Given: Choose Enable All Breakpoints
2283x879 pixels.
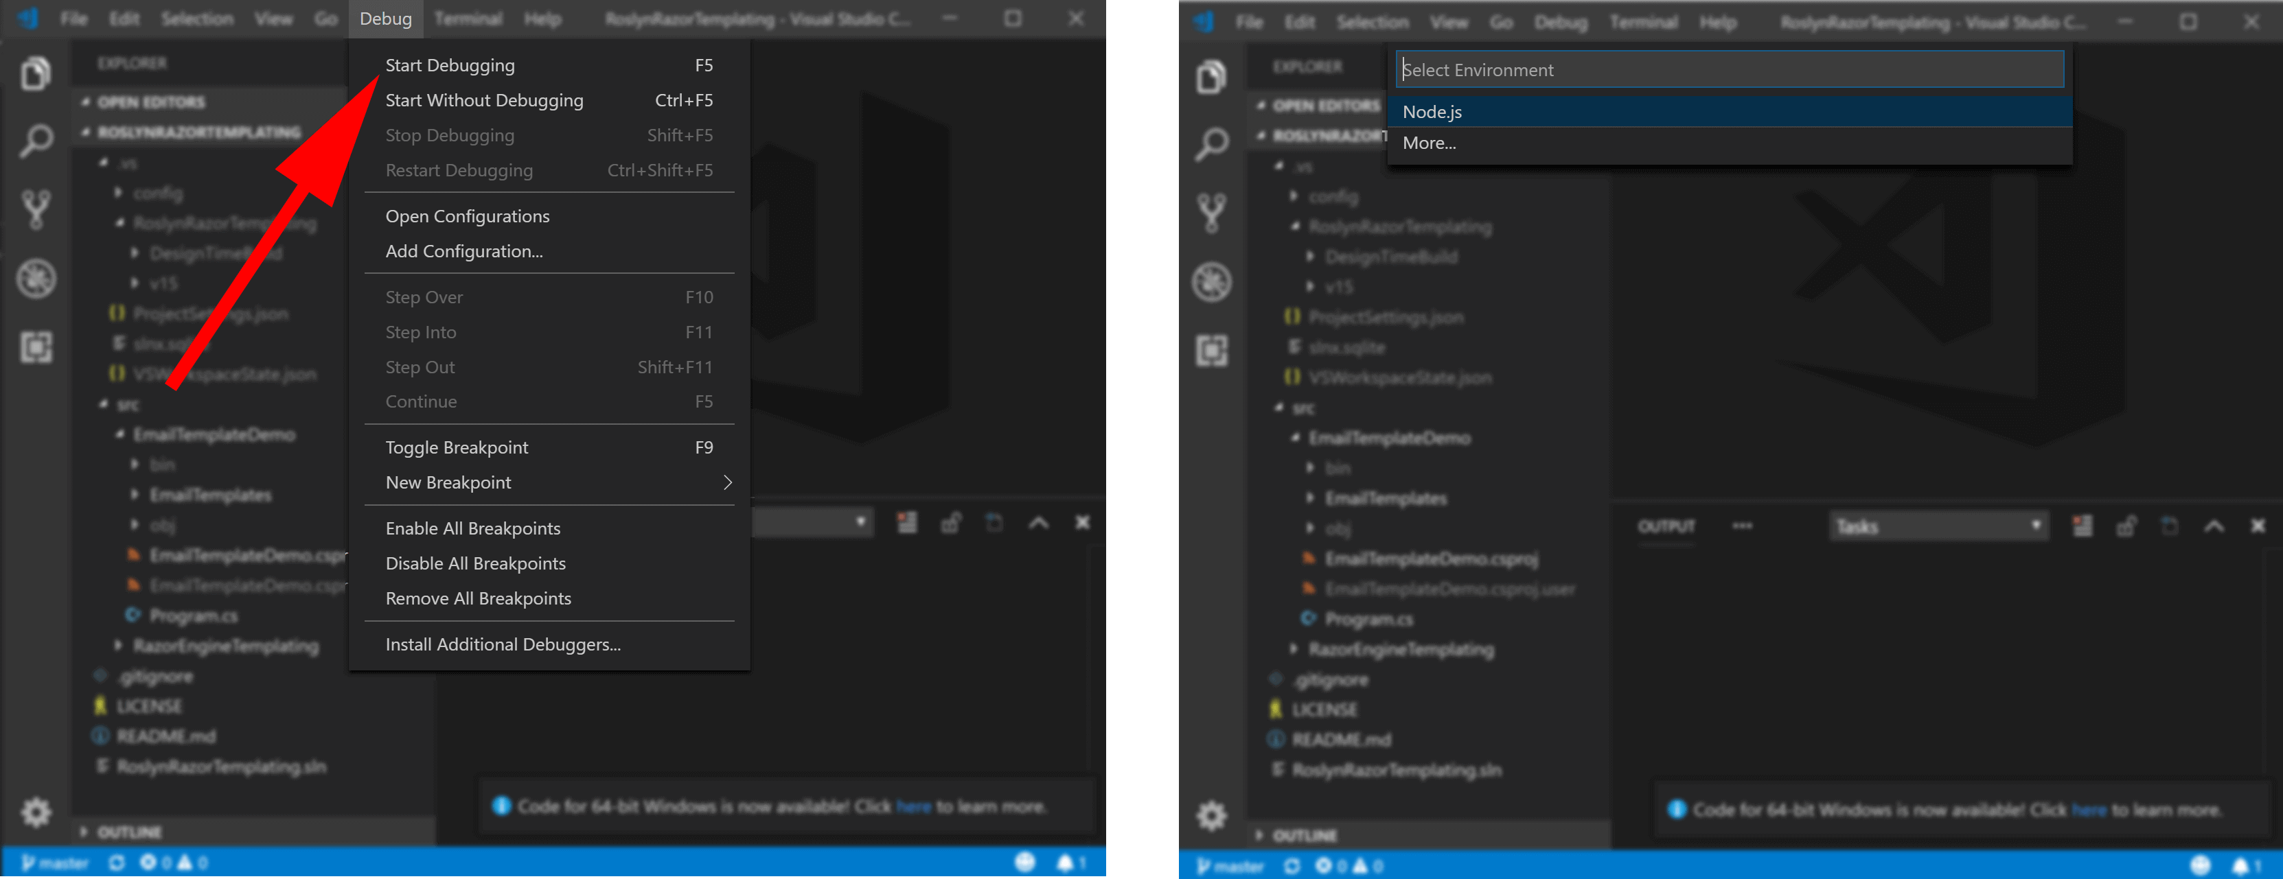Looking at the screenshot, I should click(x=549, y=529).
